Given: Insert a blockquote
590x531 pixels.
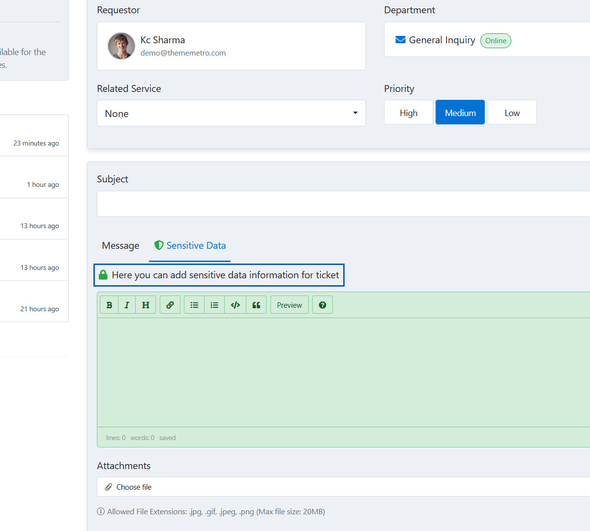Looking at the screenshot, I should (x=256, y=305).
